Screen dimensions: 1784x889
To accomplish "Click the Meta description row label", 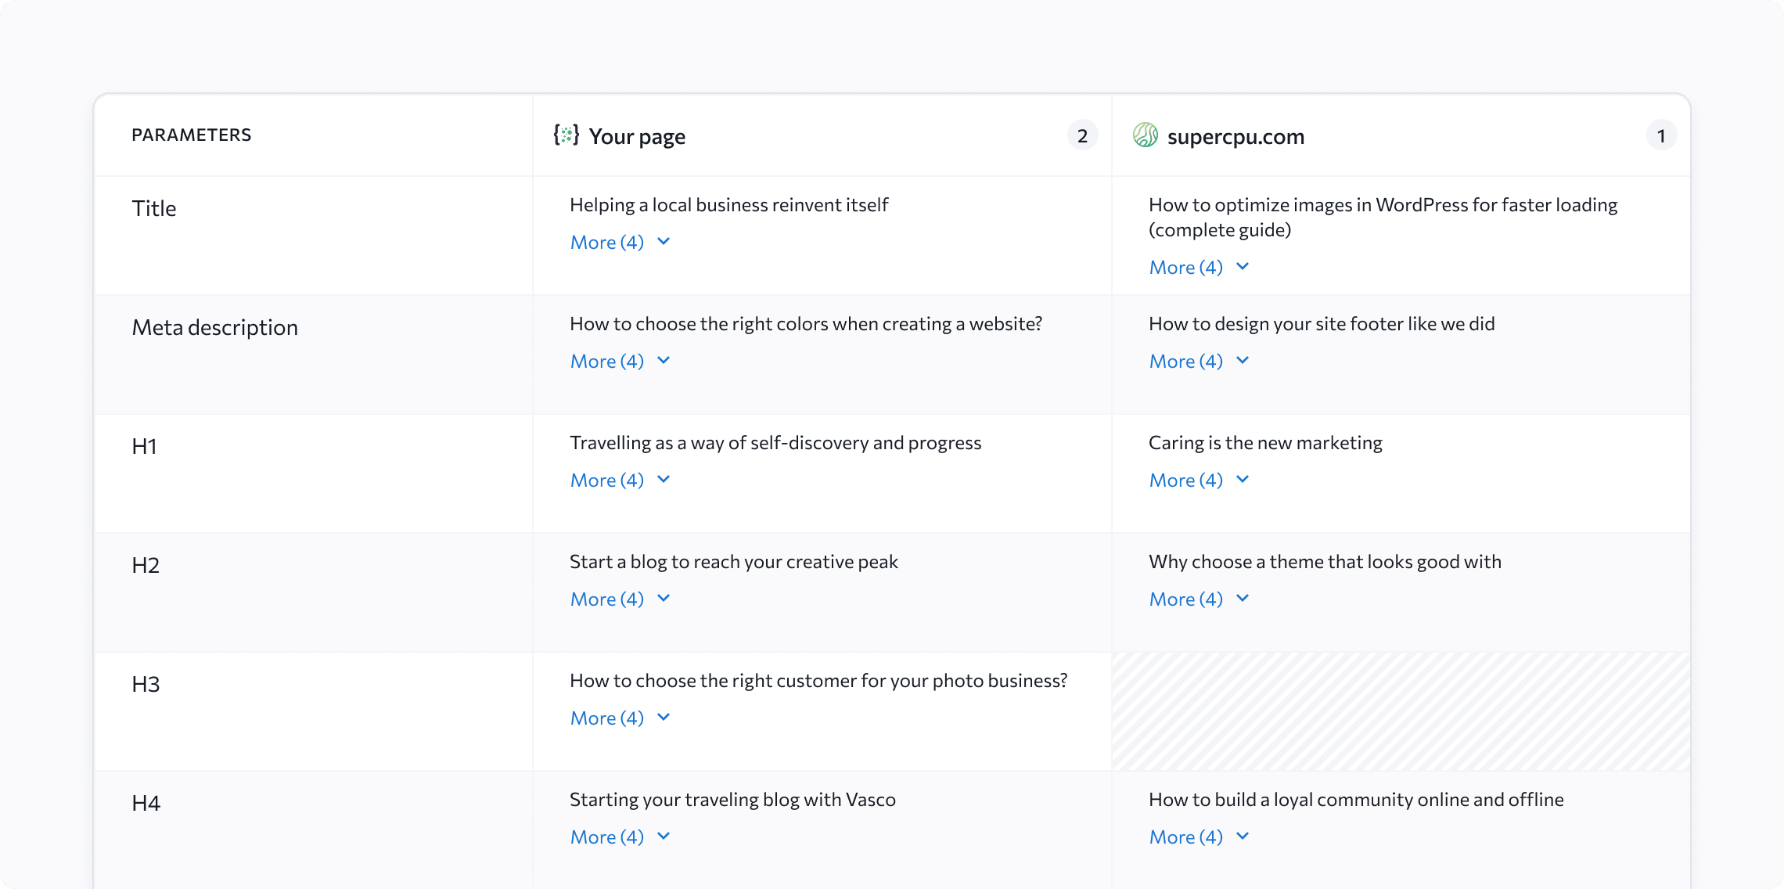I will [x=215, y=327].
